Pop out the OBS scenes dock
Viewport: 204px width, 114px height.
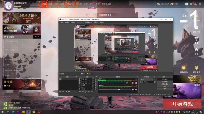[77, 77]
